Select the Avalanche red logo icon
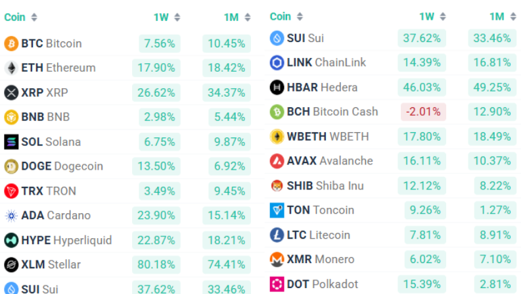 point(277,161)
